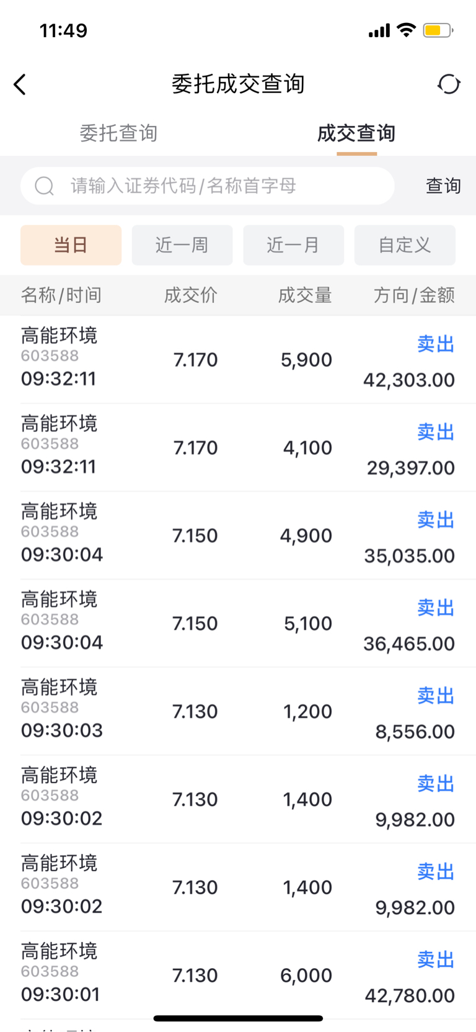
Task: Tap 卖出 label on the 35,035.00 trade
Action: pyautogui.click(x=436, y=520)
